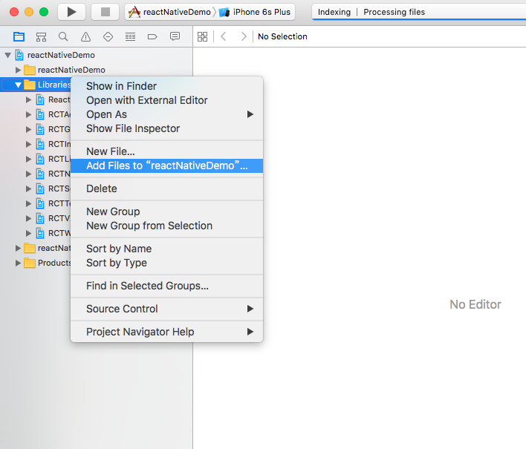Screen dimensions: 526x449
Task: Choose Sort by Type
Action: point(166,263)
